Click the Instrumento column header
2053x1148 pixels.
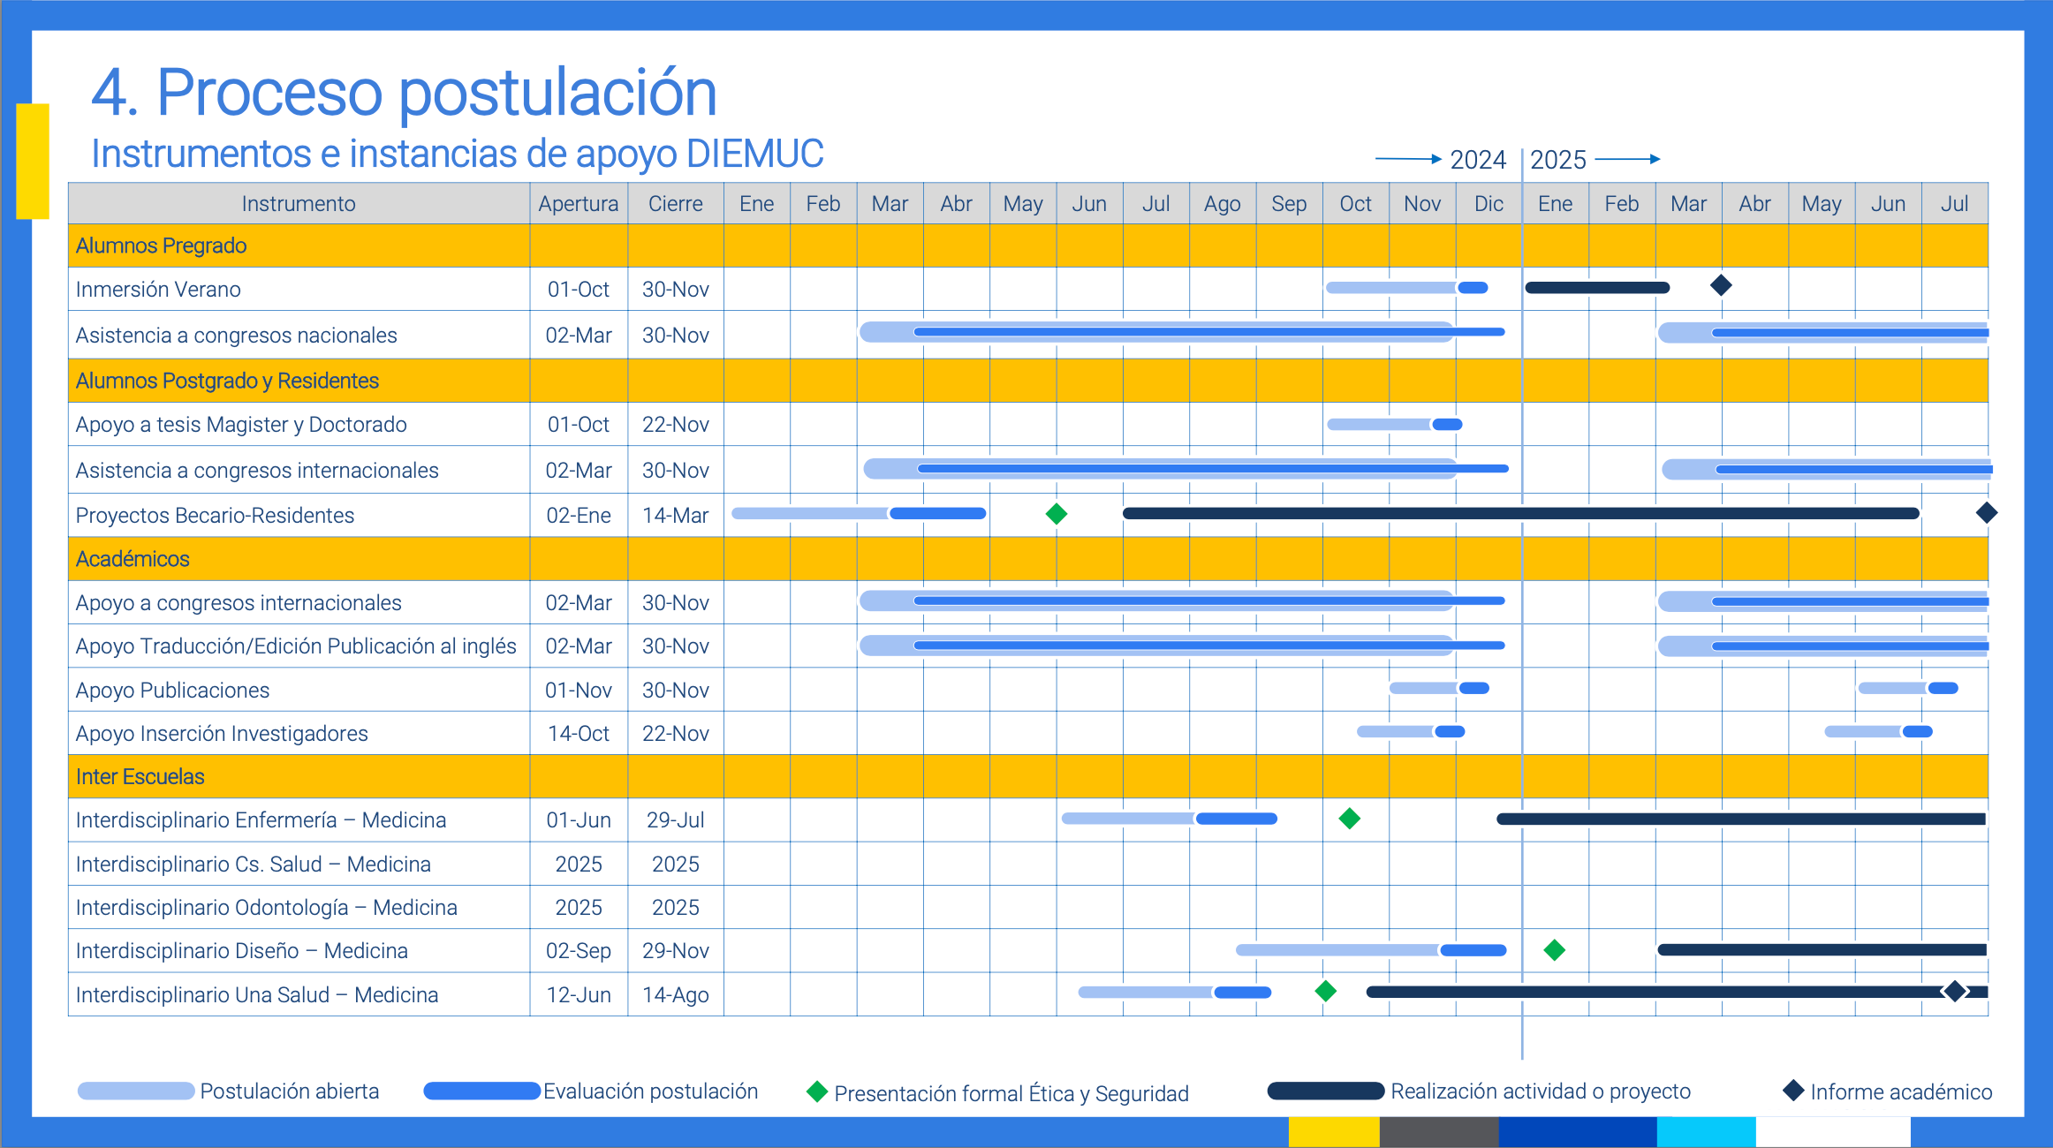[x=299, y=204]
